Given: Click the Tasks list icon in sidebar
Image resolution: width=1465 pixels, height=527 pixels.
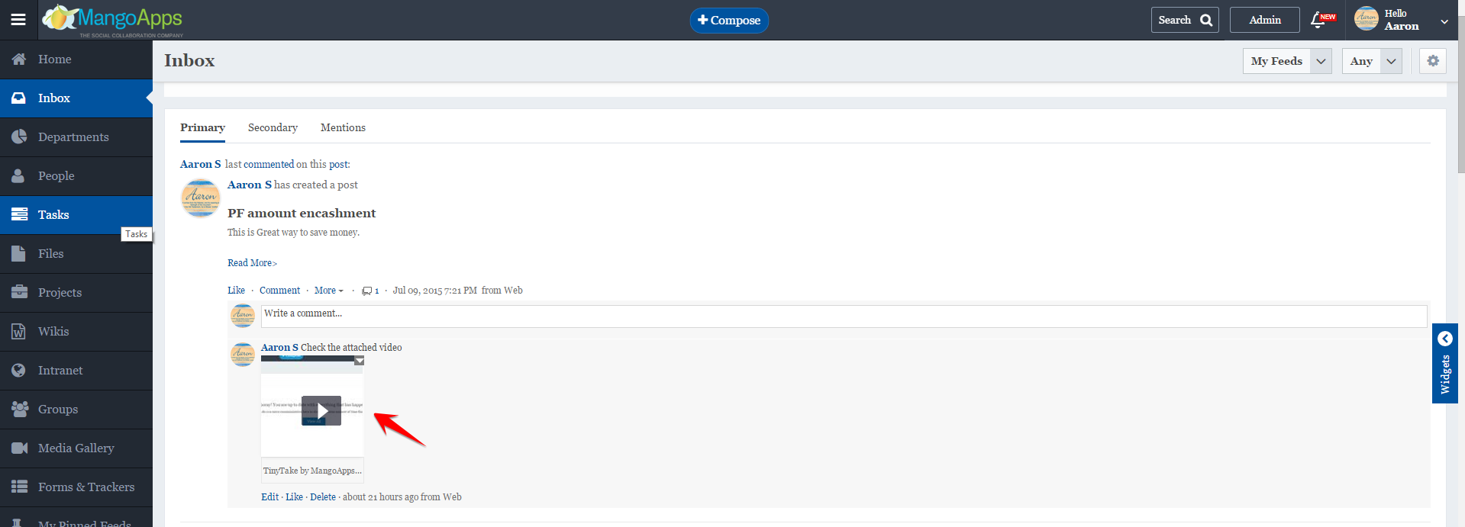Looking at the screenshot, I should point(19,215).
